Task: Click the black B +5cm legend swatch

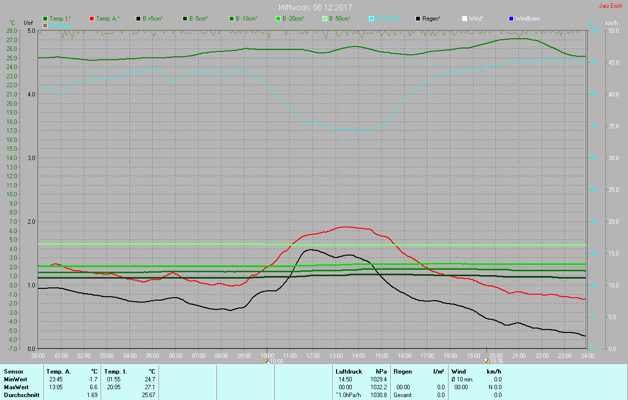Action: pyautogui.click(x=138, y=19)
